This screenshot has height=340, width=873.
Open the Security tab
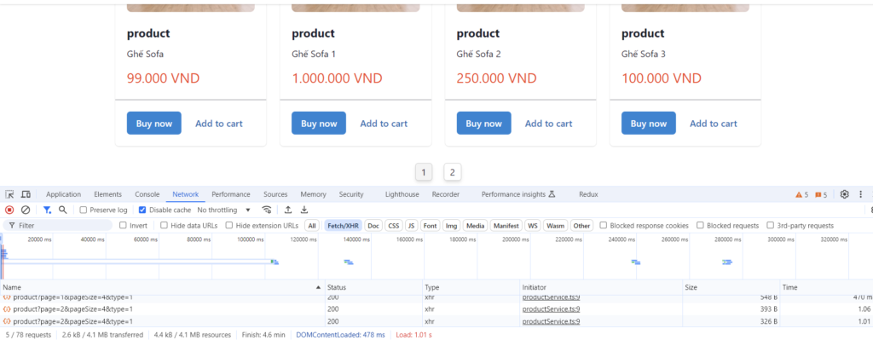pyautogui.click(x=350, y=194)
